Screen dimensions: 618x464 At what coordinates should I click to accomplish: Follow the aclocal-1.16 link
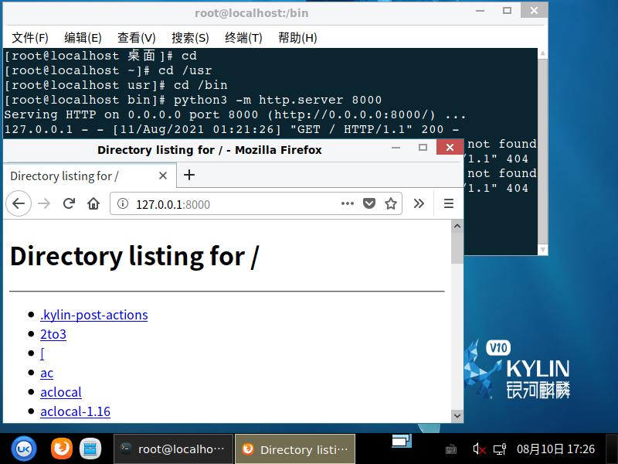click(75, 411)
